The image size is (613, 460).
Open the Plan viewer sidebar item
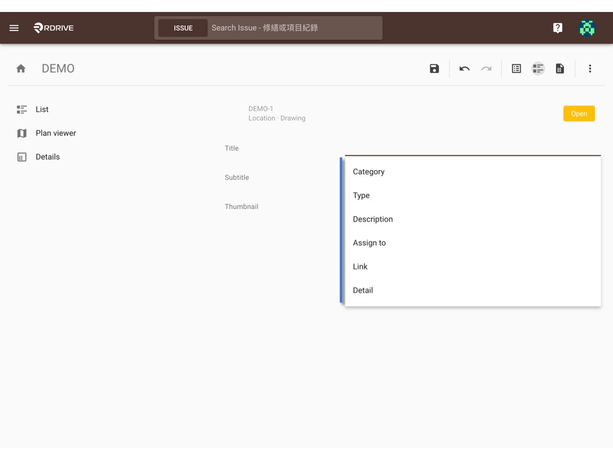[56, 134]
